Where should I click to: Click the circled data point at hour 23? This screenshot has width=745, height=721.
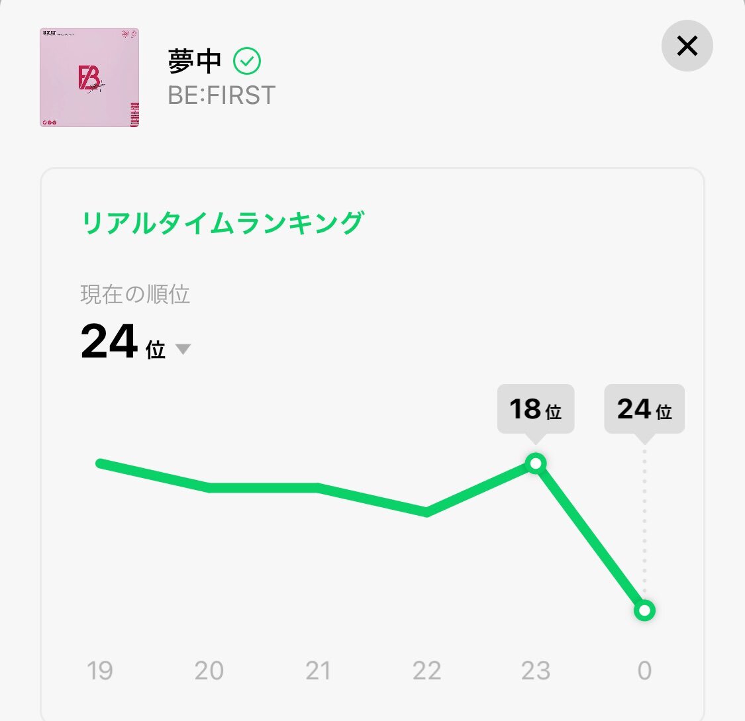click(535, 464)
